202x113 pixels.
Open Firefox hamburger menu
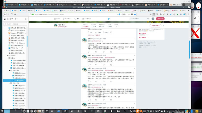[x=188, y=14]
